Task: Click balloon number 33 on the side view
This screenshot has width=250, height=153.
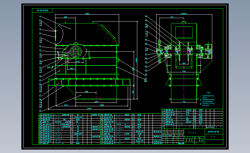Action: coord(146,16)
